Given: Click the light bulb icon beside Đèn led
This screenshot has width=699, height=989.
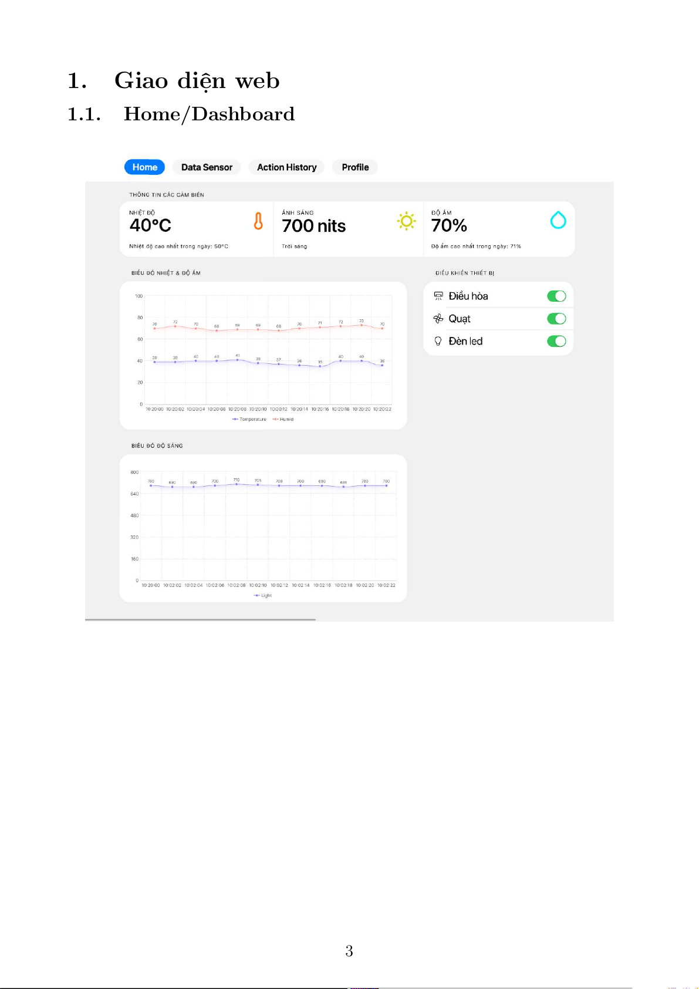Looking at the screenshot, I should [x=438, y=341].
